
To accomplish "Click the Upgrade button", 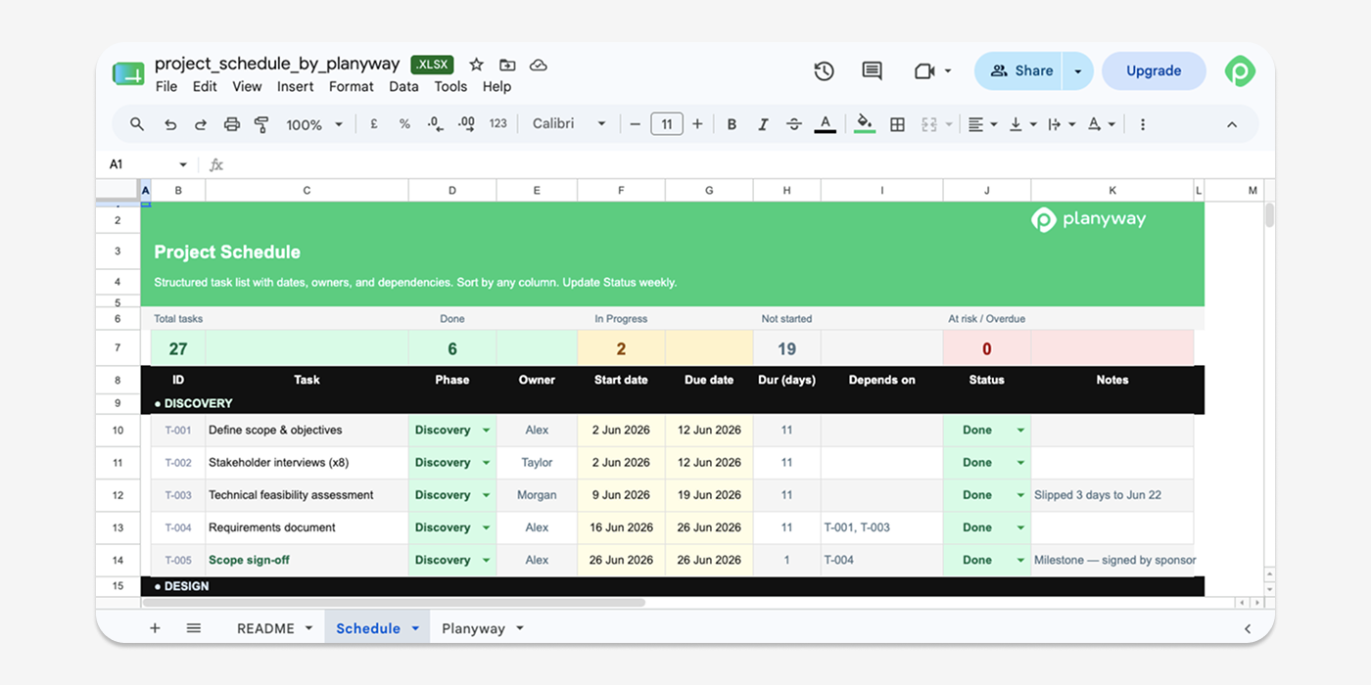I will point(1154,70).
